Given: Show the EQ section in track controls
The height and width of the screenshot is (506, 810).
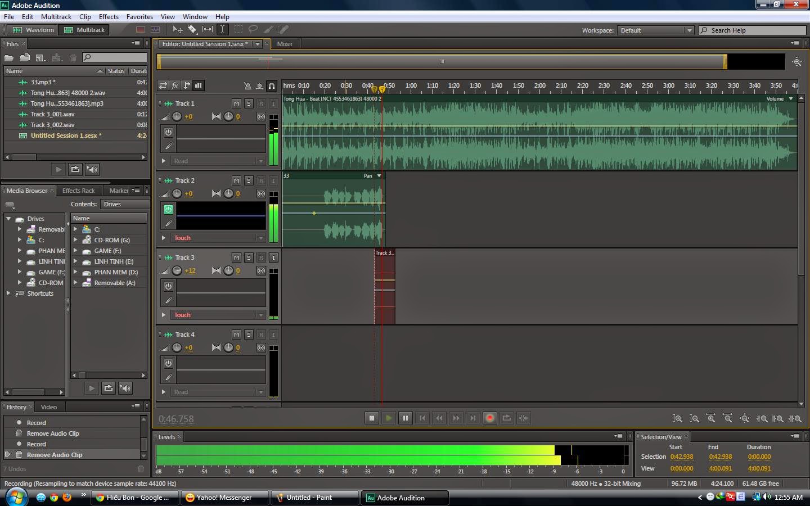Looking at the screenshot, I should tap(199, 85).
